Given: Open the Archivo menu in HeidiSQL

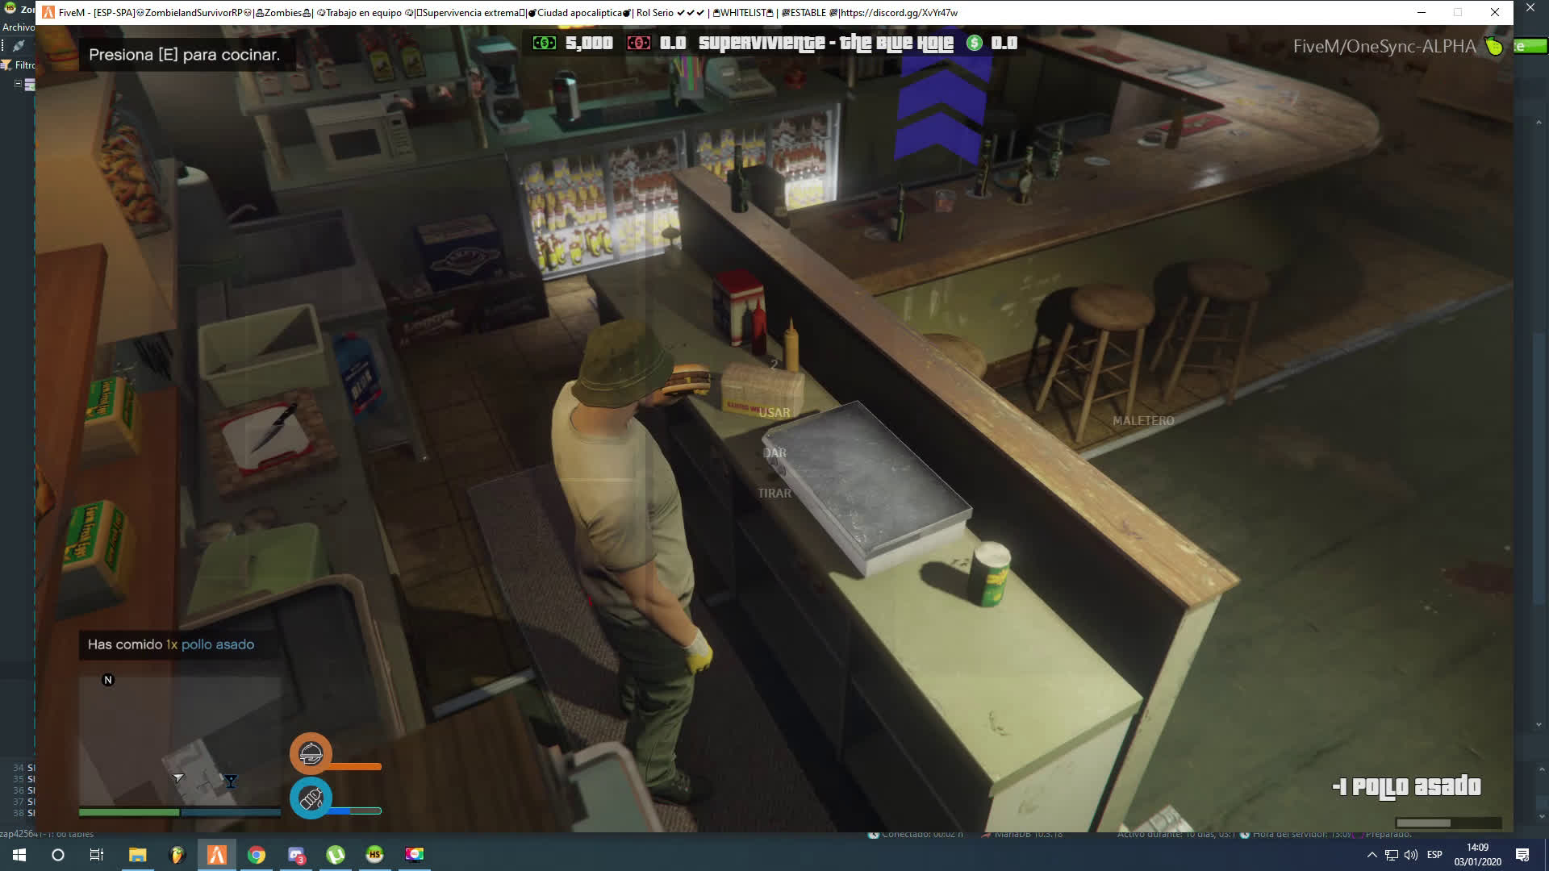Looking at the screenshot, I should point(18,27).
